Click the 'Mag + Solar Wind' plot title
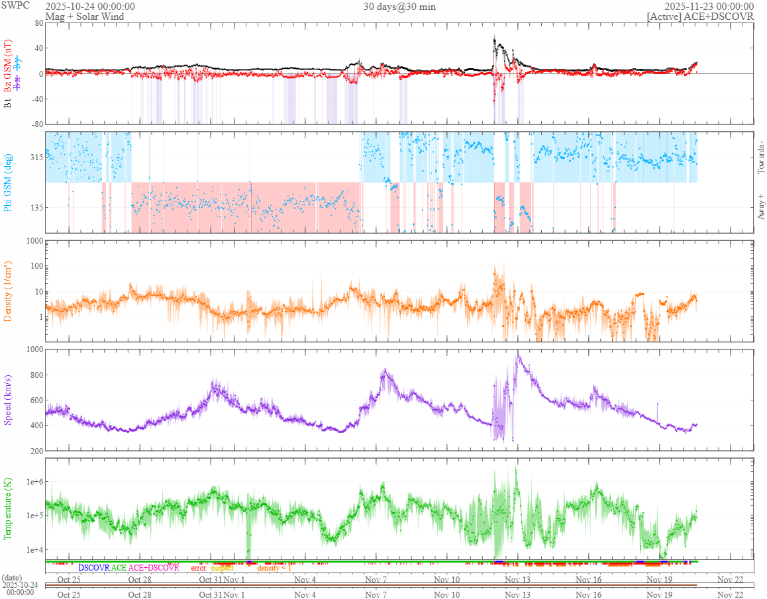 (x=85, y=16)
